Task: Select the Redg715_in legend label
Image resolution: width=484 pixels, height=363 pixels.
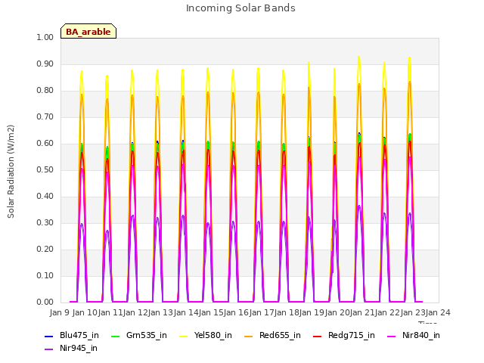Action: [x=352, y=336]
